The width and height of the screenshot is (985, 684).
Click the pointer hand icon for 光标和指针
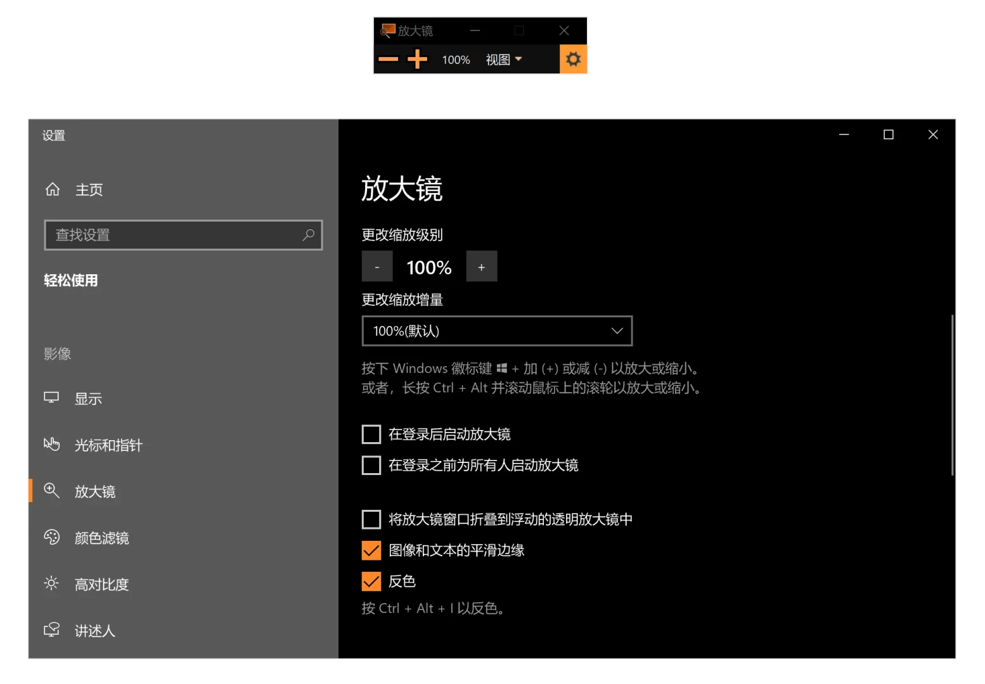(51, 444)
